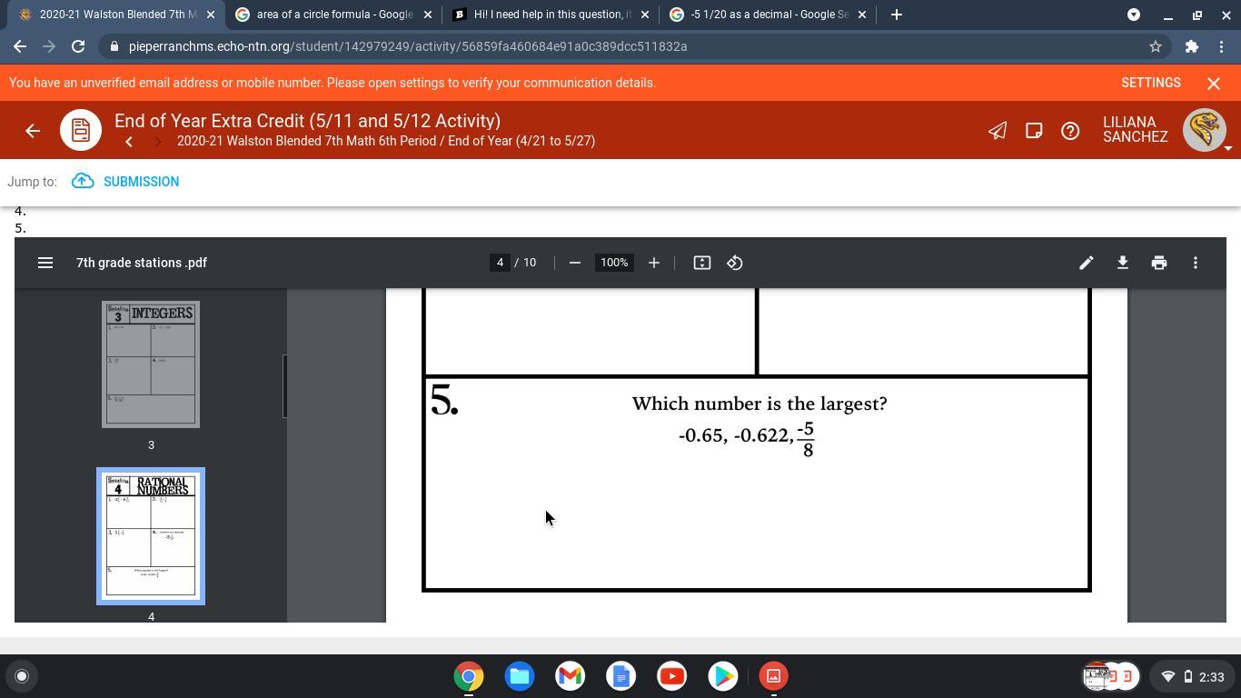Select page 4 Rational Numbers thumbnail

coord(151,536)
